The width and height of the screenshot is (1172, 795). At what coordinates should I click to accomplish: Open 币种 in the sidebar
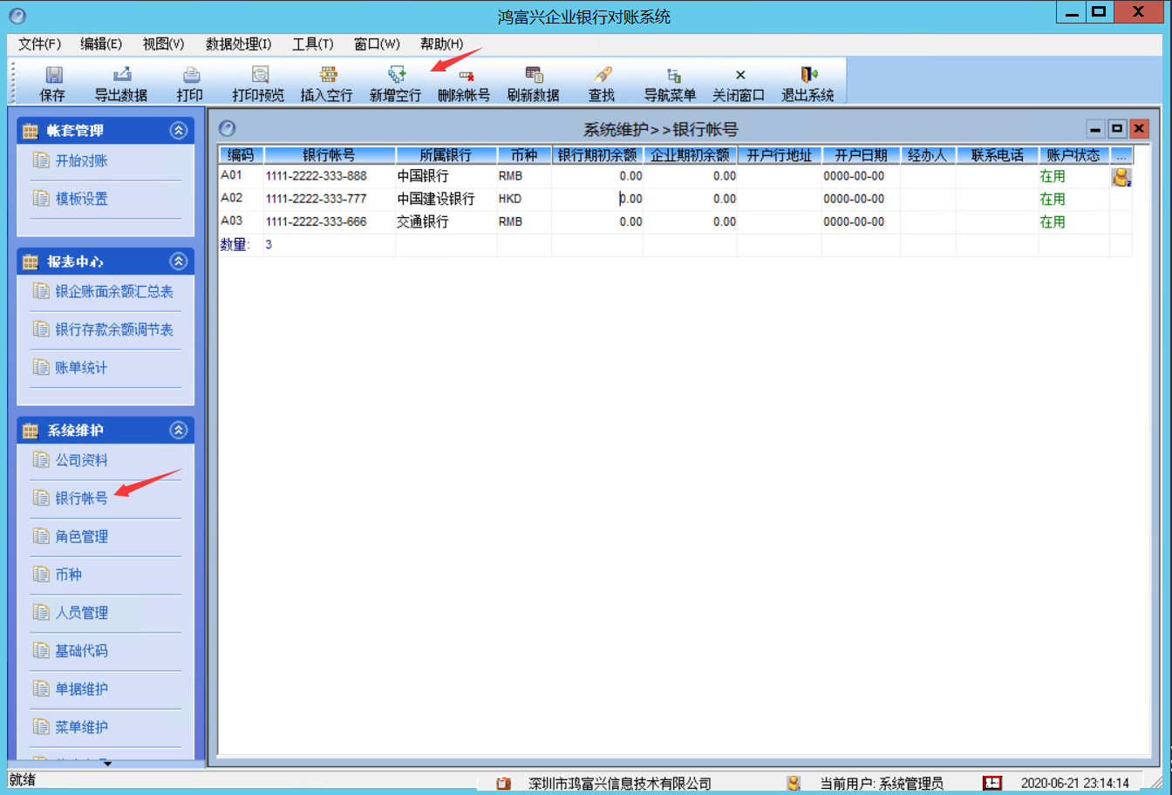[x=69, y=575]
